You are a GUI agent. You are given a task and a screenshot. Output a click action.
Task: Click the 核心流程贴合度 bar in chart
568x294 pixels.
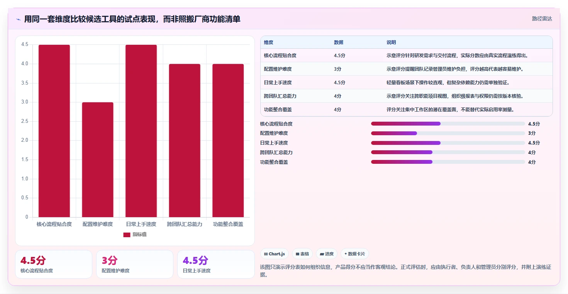tap(54, 131)
